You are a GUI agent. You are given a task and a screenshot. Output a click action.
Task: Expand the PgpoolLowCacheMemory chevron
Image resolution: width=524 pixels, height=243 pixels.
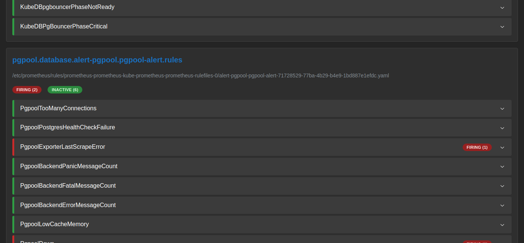(502, 225)
